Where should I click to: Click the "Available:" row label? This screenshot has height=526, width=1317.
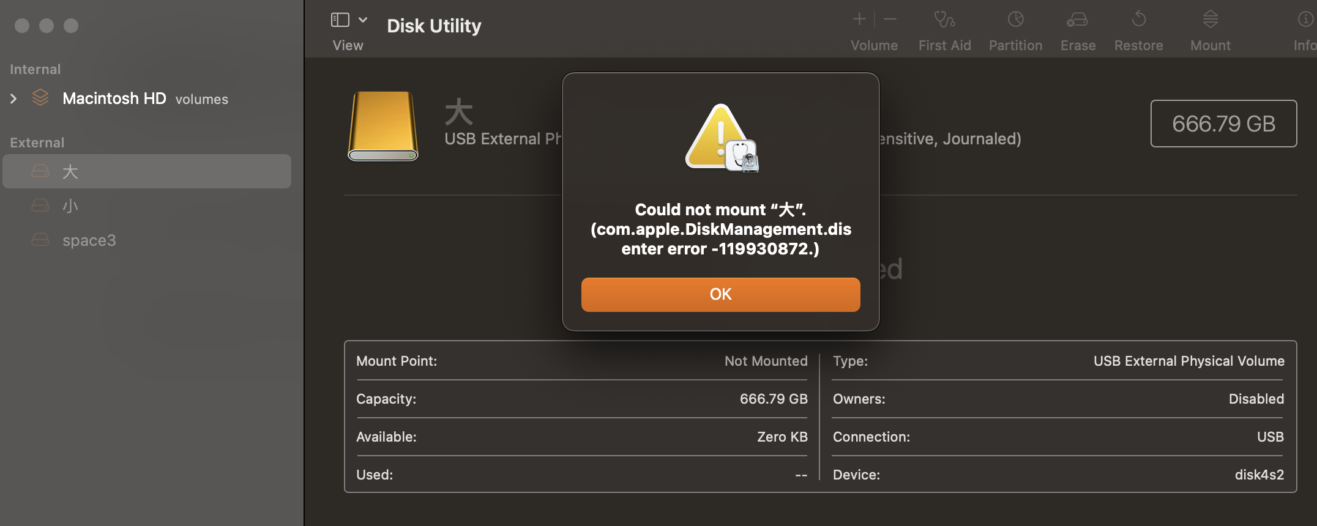pyautogui.click(x=386, y=437)
